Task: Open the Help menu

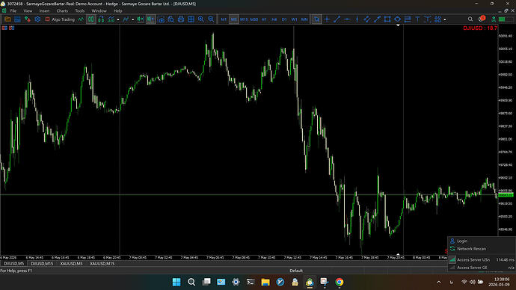Action: [118, 11]
